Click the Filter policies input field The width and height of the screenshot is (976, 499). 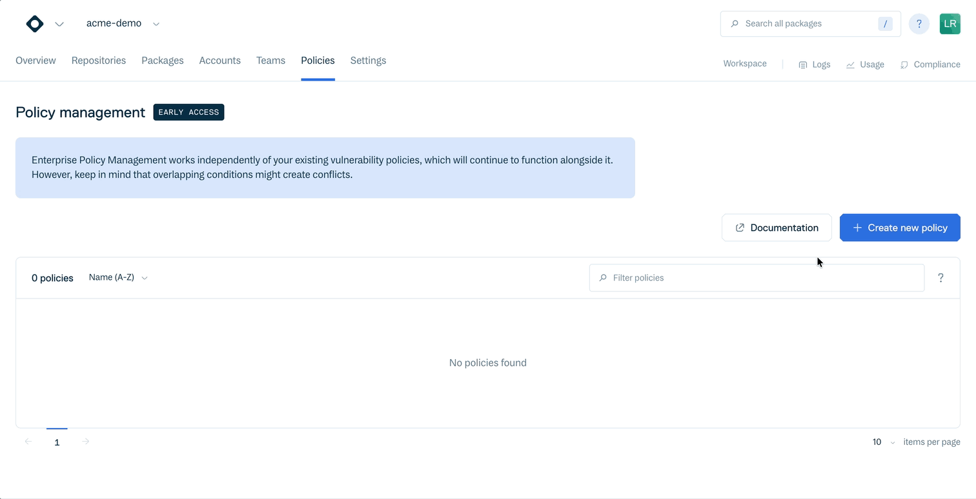click(757, 277)
